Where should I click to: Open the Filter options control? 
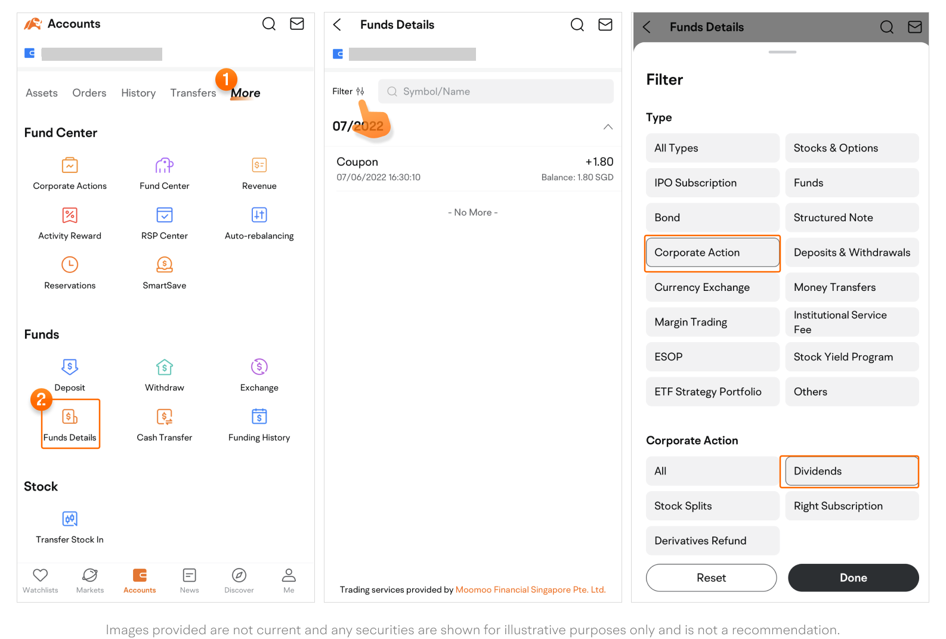[348, 91]
